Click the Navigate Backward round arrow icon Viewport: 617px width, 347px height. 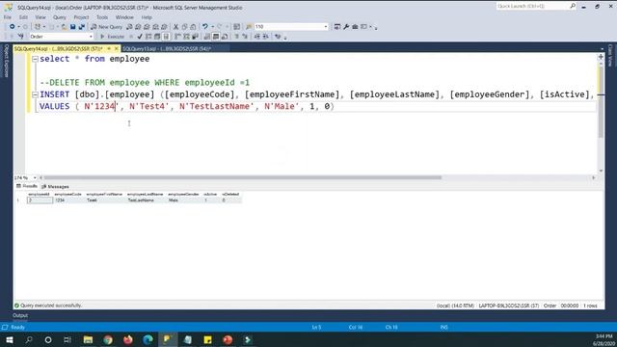coord(13,27)
